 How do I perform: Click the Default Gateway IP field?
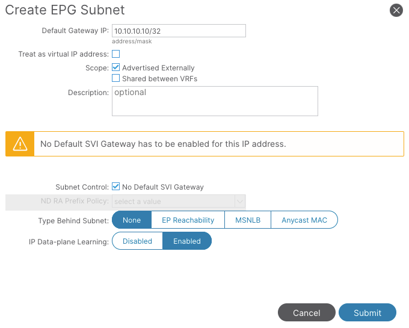(x=179, y=31)
